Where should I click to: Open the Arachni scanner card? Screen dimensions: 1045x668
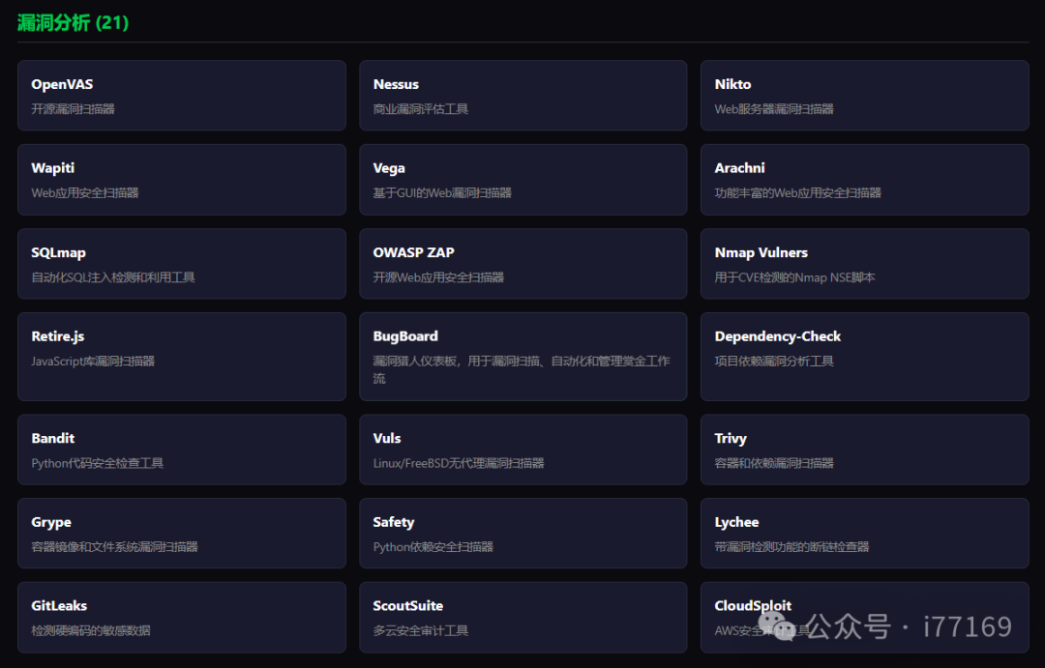pyautogui.click(x=864, y=179)
